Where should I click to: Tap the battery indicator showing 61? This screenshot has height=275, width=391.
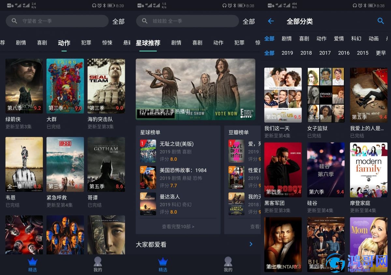click(110, 6)
